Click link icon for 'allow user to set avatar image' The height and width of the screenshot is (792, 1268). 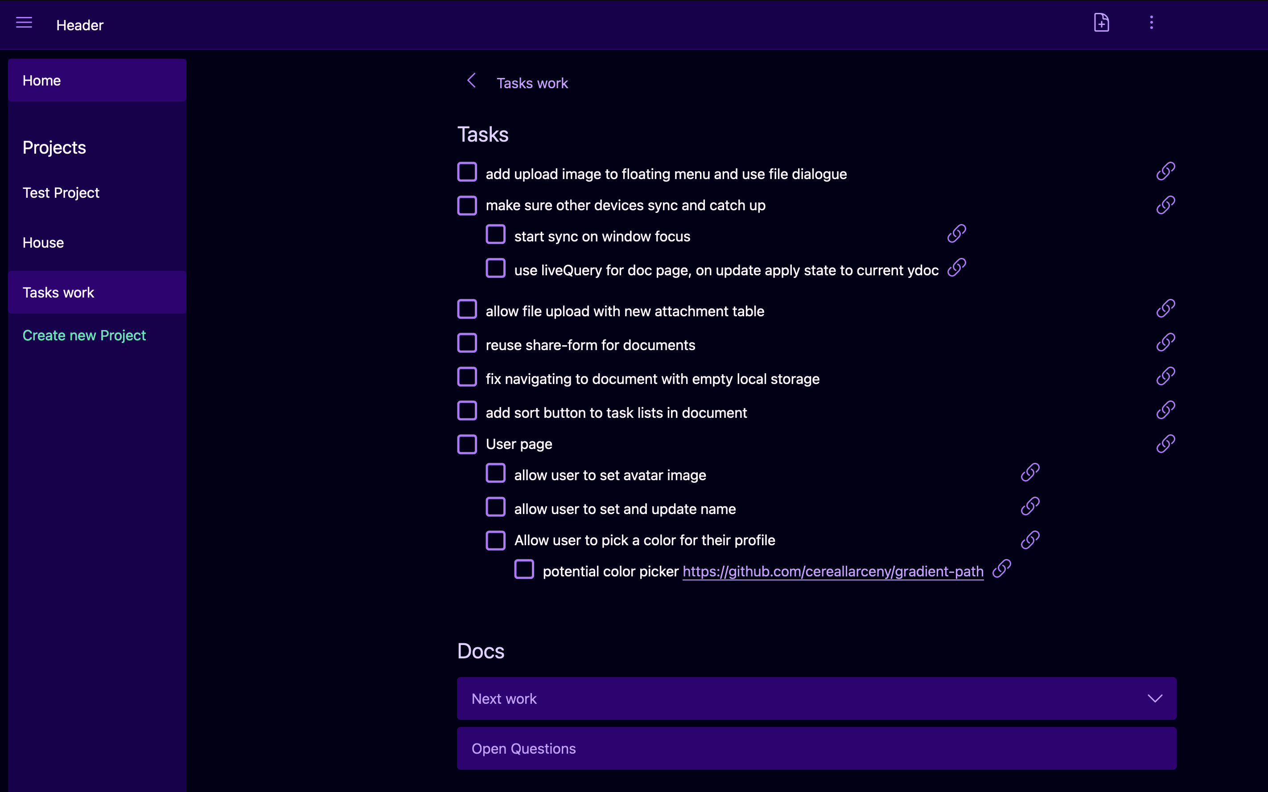pyautogui.click(x=1030, y=473)
